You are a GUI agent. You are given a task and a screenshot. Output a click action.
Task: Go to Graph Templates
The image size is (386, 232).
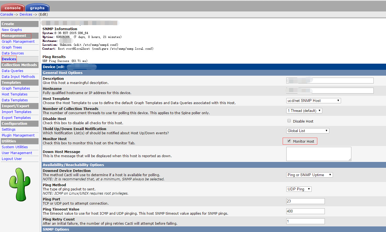tap(16, 89)
